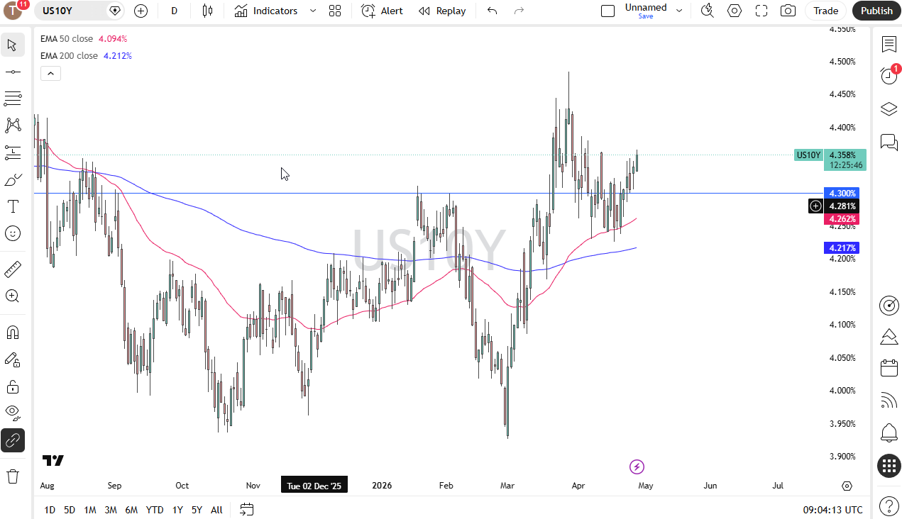Select the brush drawing tool
Screen dimensions: 902x519
click(x=12, y=179)
